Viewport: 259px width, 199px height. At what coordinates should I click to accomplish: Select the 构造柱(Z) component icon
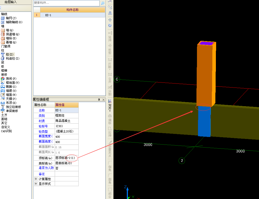click(3, 59)
